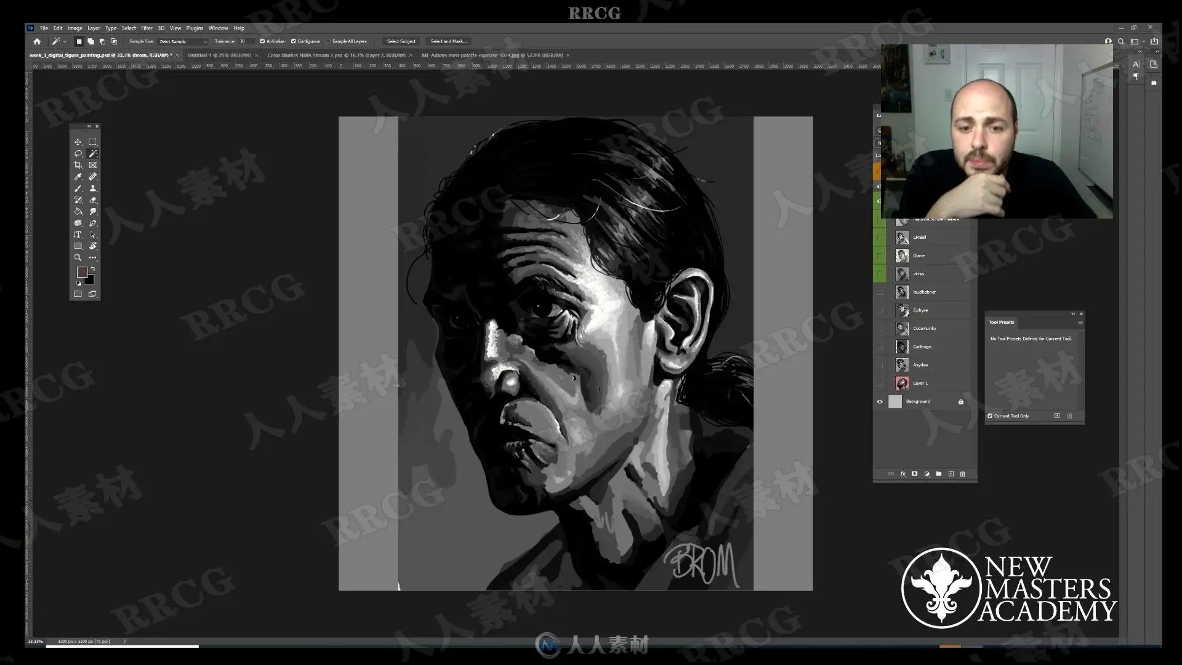Show the Carthage layer
1182x665 pixels.
pos(880,347)
